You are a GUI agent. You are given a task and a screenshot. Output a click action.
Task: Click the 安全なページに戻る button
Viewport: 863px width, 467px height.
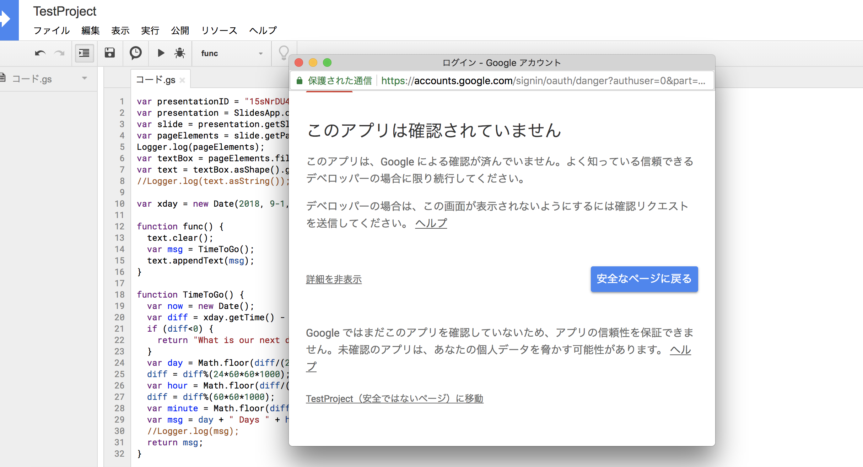[x=644, y=279]
